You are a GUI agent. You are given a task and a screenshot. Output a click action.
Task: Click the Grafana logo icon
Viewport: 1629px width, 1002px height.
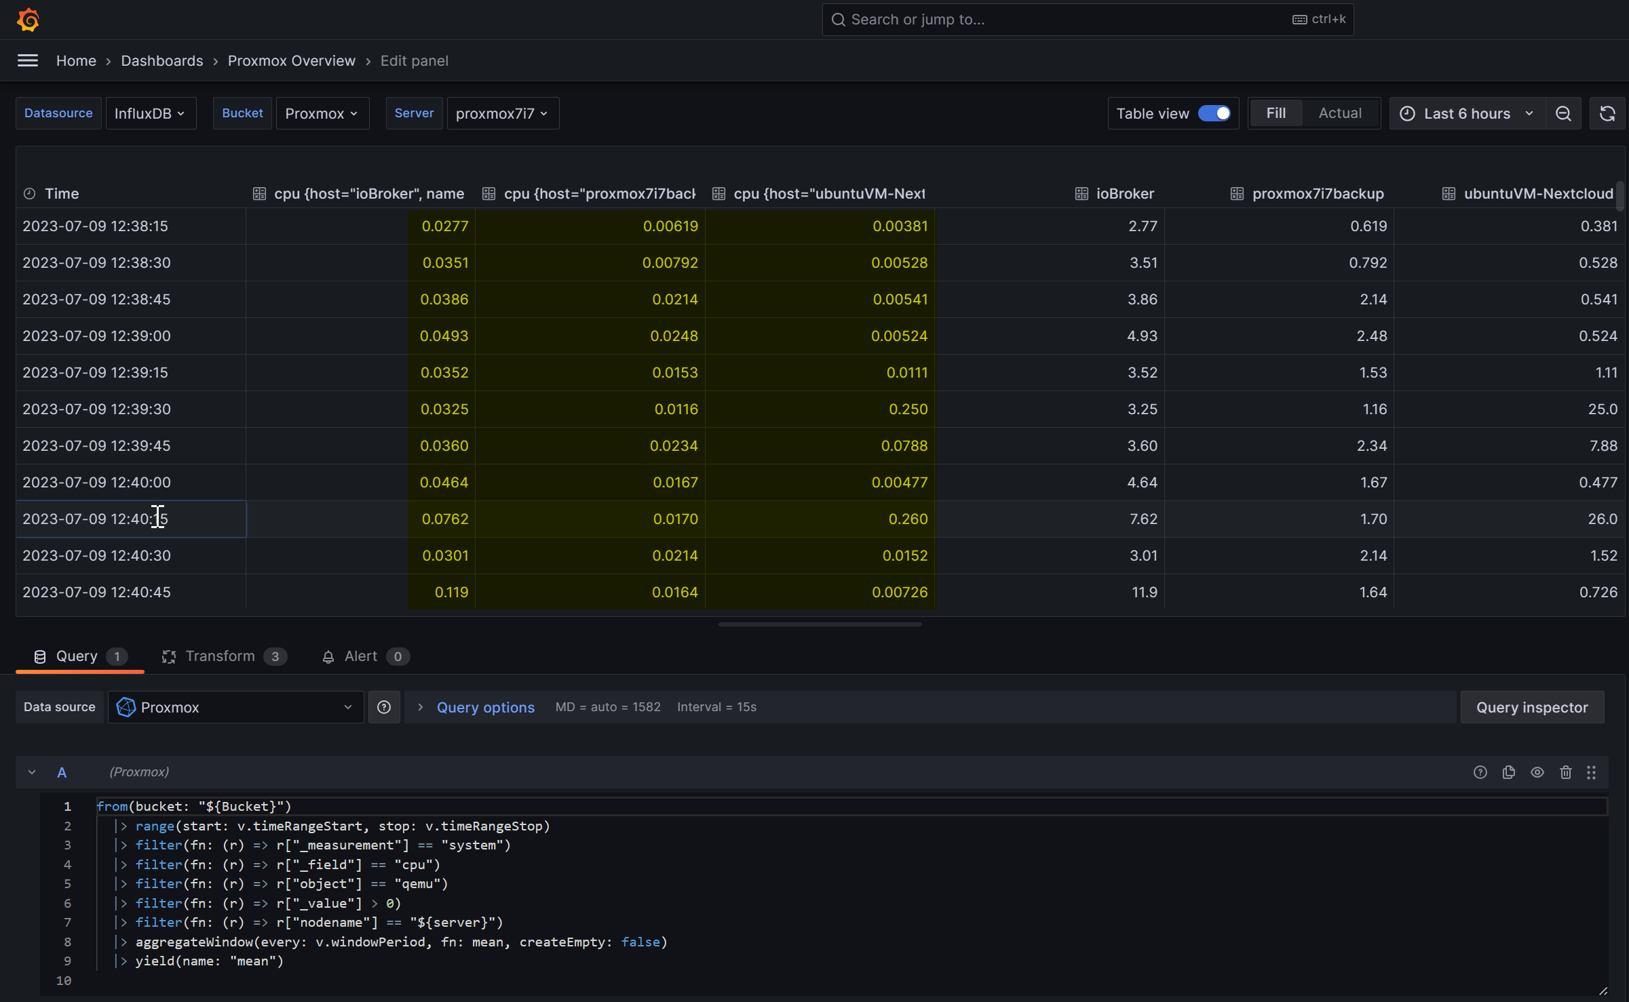click(x=28, y=20)
